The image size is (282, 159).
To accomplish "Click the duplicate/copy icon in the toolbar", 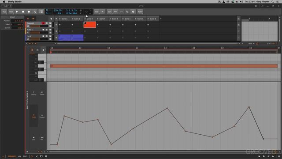I will 127,12.
